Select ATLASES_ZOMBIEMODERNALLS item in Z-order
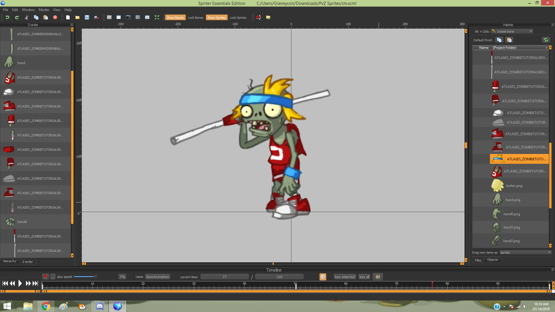The image size is (555, 312). click(x=36, y=34)
